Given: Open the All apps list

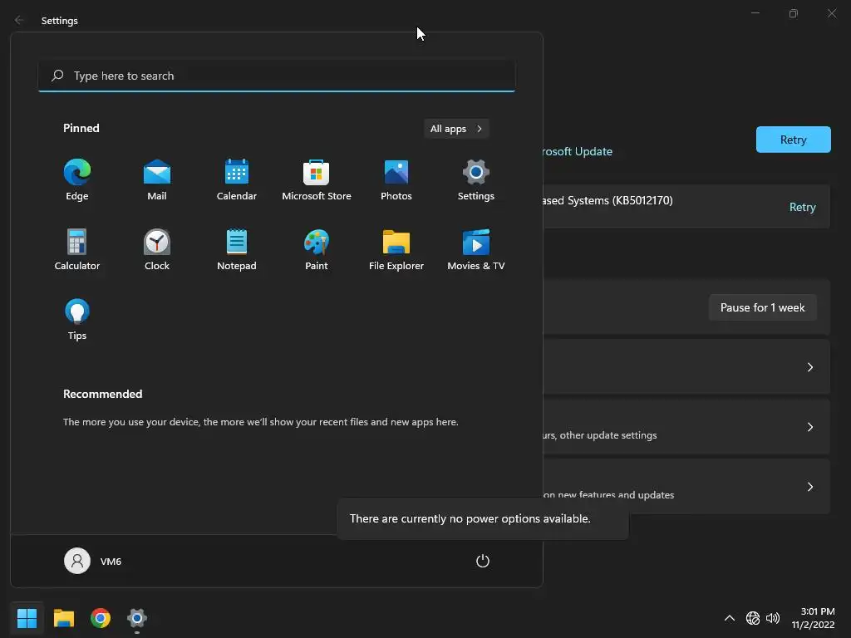Looking at the screenshot, I should click(456, 129).
